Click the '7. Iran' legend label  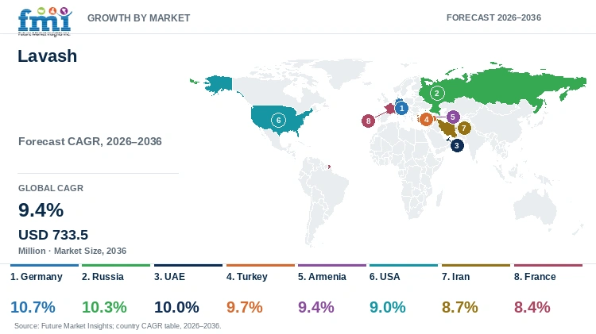[x=456, y=277]
